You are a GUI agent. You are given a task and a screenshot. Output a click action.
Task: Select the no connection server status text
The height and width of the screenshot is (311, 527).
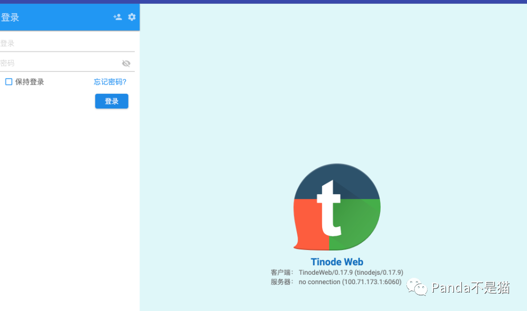coord(350,282)
